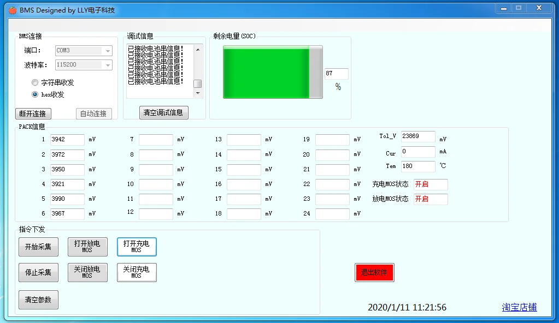
Task: Click the empty cell 13 voltage field
Action: pos(244,140)
